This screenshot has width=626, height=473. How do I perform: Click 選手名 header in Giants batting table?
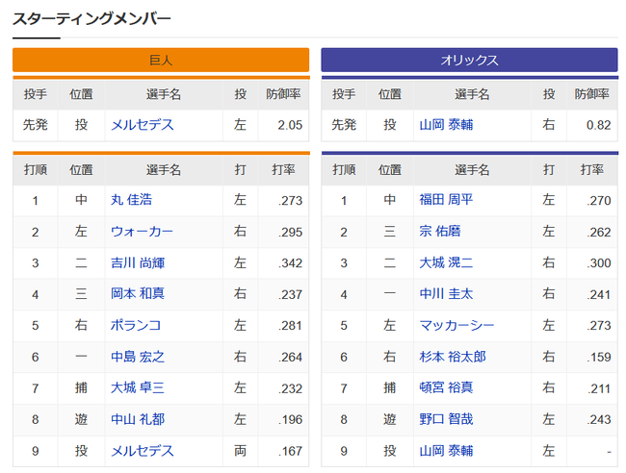coord(164,170)
